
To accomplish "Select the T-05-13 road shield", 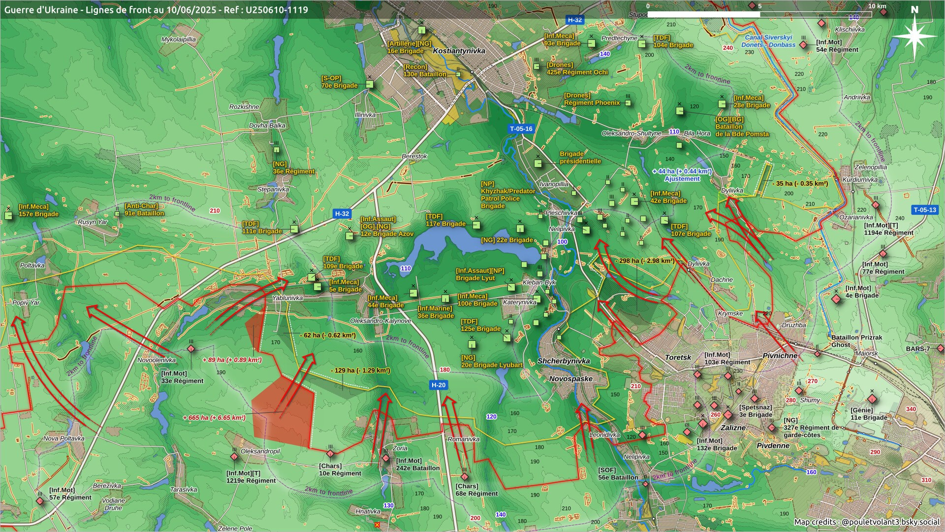I will [925, 210].
